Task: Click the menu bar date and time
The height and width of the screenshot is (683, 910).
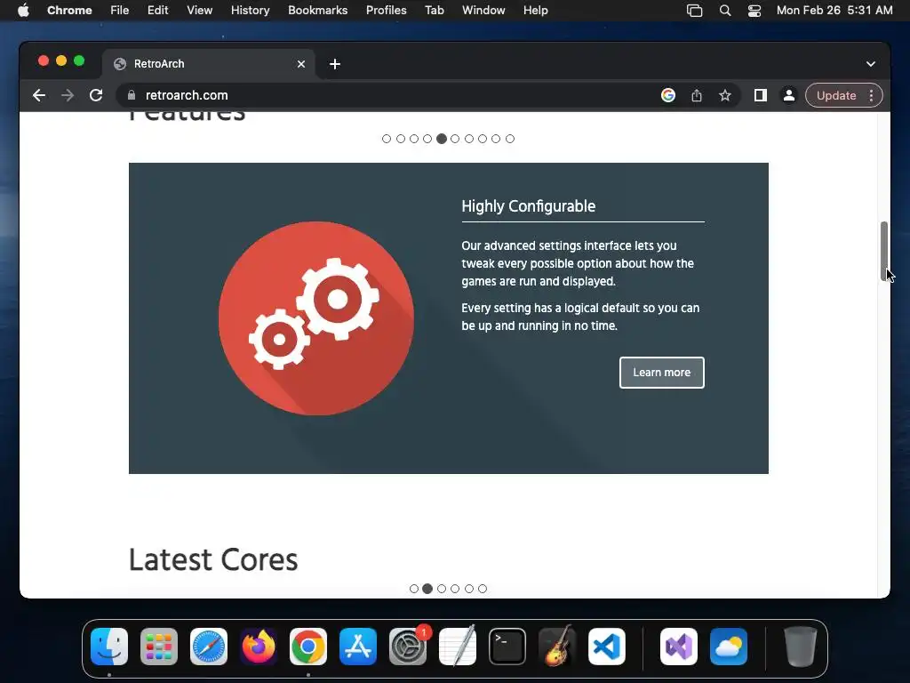Action: [x=834, y=11]
